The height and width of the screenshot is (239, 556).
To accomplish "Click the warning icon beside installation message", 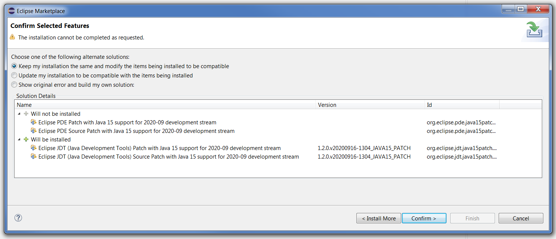I will coord(13,37).
